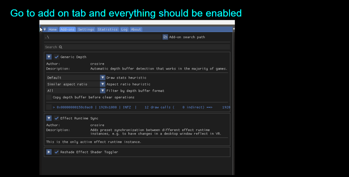Click the Search add-ons field
Image resolution: width=349 pixels, height=177 pixels.
coord(137,47)
